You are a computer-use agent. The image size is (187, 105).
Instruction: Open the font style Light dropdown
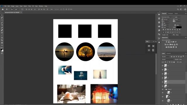178,17
